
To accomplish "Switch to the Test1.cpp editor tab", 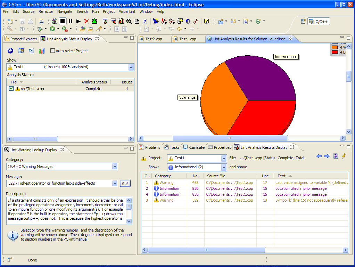I will click(x=188, y=39).
